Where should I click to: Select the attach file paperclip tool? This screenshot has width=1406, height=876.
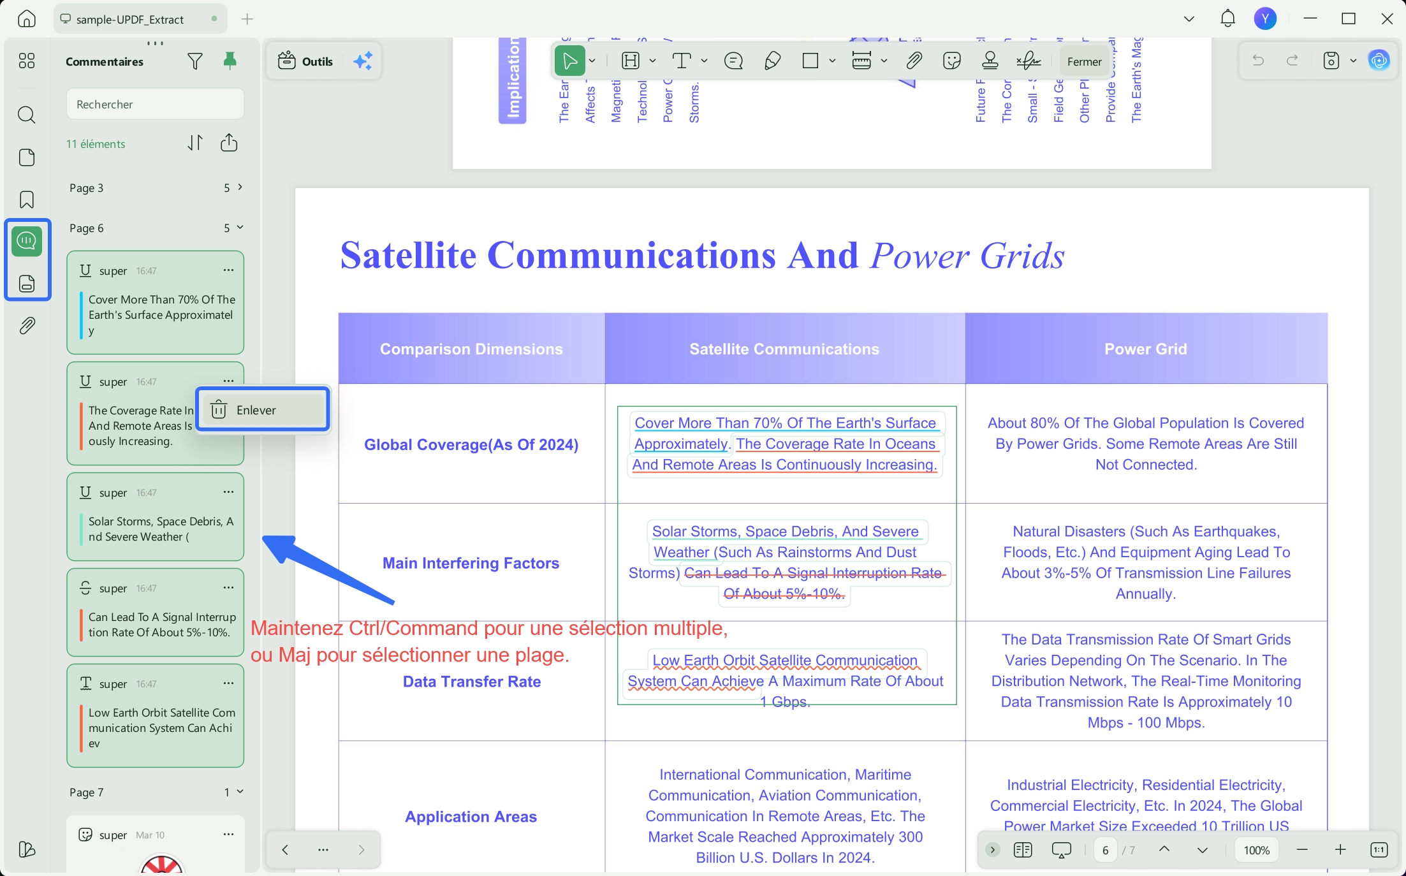coord(914,61)
